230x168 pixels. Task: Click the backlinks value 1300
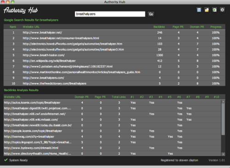click(x=160, y=55)
